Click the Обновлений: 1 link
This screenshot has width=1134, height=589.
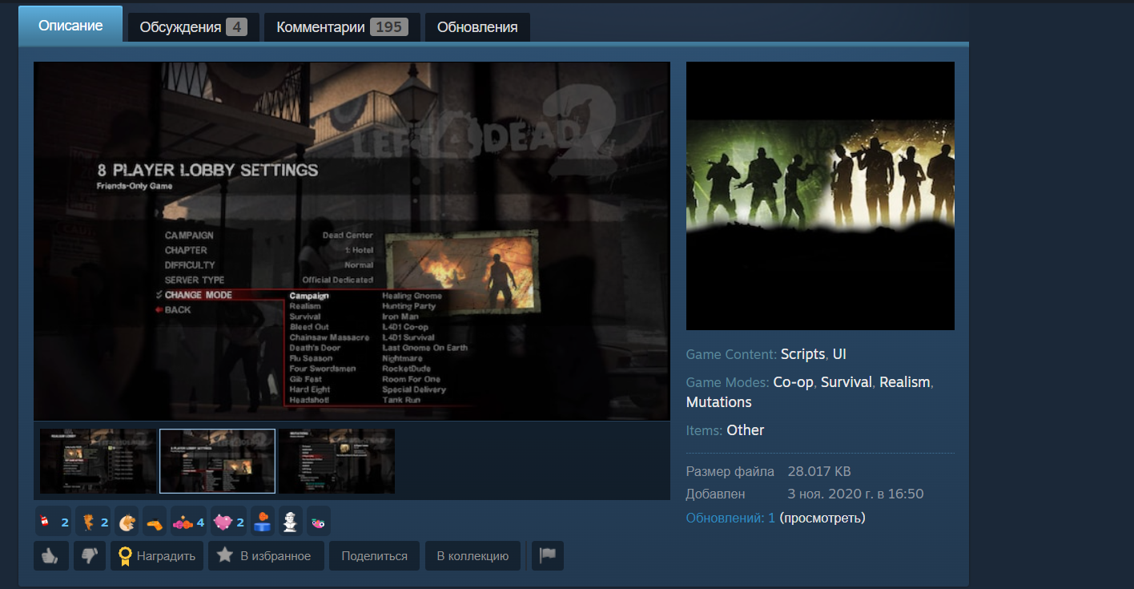[x=730, y=518]
